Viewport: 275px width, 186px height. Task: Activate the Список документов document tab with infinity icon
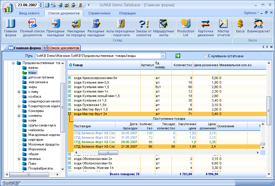(x=62, y=48)
